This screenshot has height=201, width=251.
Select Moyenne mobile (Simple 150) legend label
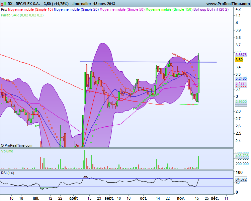pos(169,9)
